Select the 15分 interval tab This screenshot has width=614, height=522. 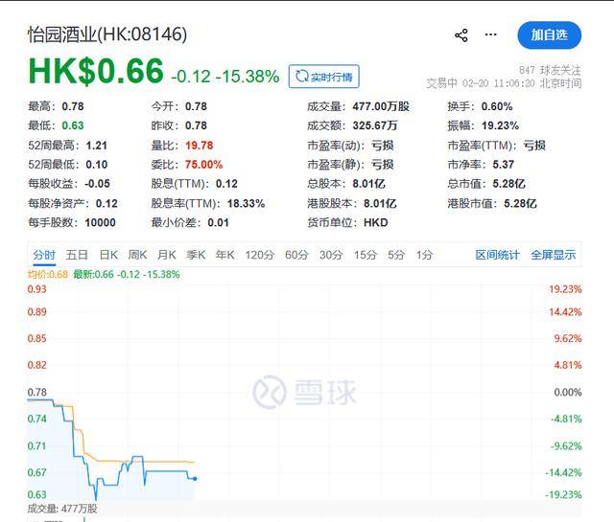click(365, 255)
